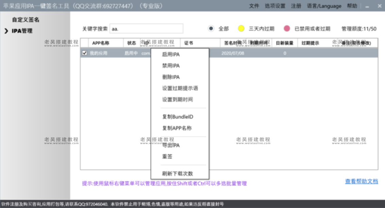Viewport: 385px width, 208px height.
Task: Uncheck the 我的应用 row checkbox
Action: pyautogui.click(x=85, y=53)
